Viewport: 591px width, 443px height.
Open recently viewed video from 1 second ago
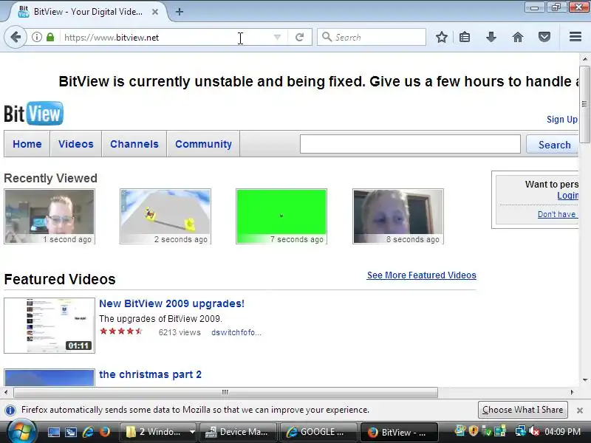49,216
